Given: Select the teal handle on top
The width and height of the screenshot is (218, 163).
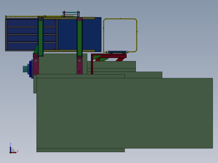Looking at the screenshot, I should pos(71,13).
